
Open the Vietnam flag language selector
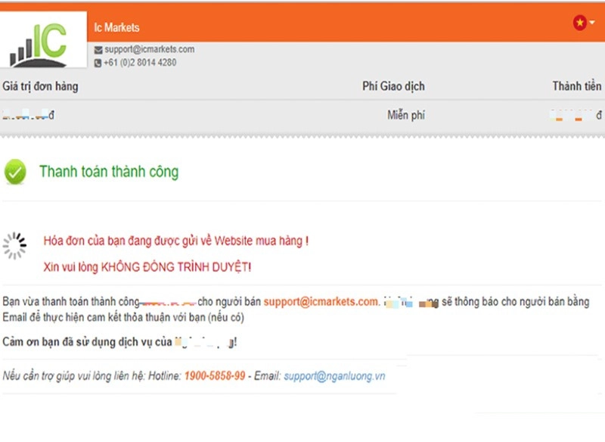pyautogui.click(x=583, y=23)
